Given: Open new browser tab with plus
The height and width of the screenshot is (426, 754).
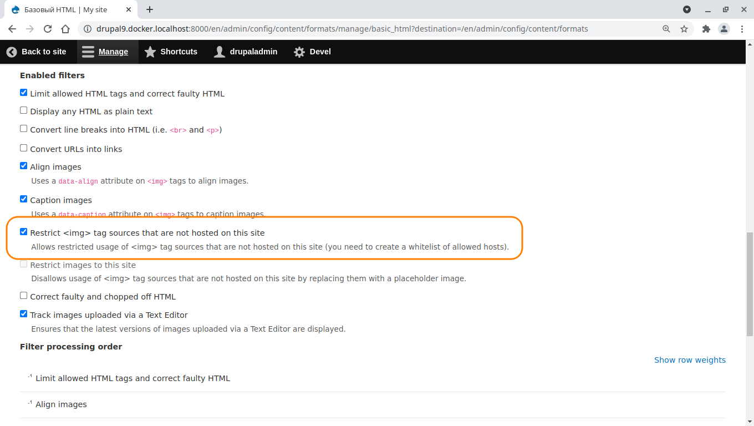Looking at the screenshot, I should coord(150,9).
